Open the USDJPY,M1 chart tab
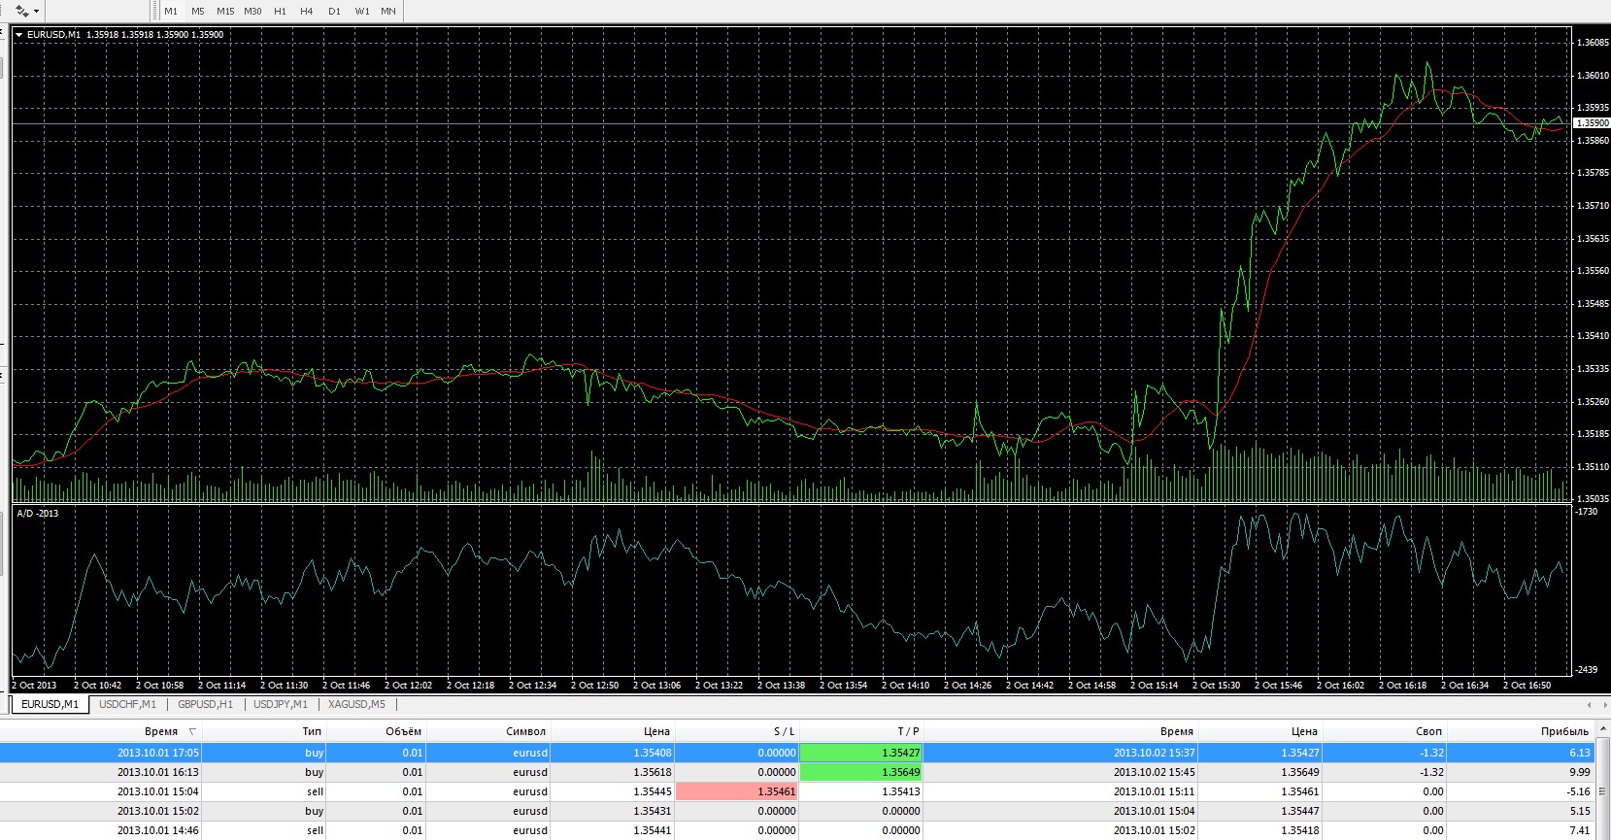The height and width of the screenshot is (840, 1611). coord(281,704)
